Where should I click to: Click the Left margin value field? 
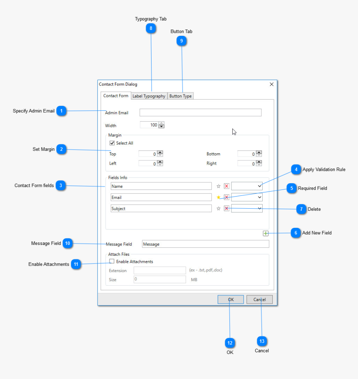click(x=148, y=163)
